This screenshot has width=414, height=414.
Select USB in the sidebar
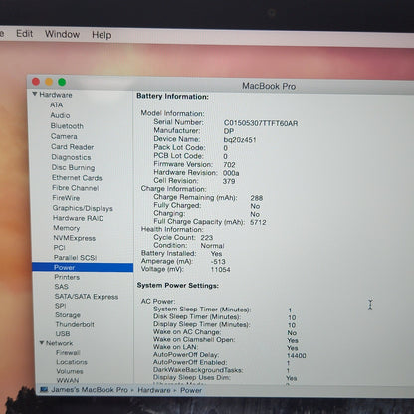click(63, 334)
